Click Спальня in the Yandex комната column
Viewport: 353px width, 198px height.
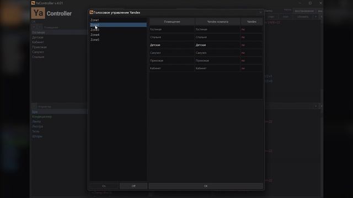coord(217,37)
